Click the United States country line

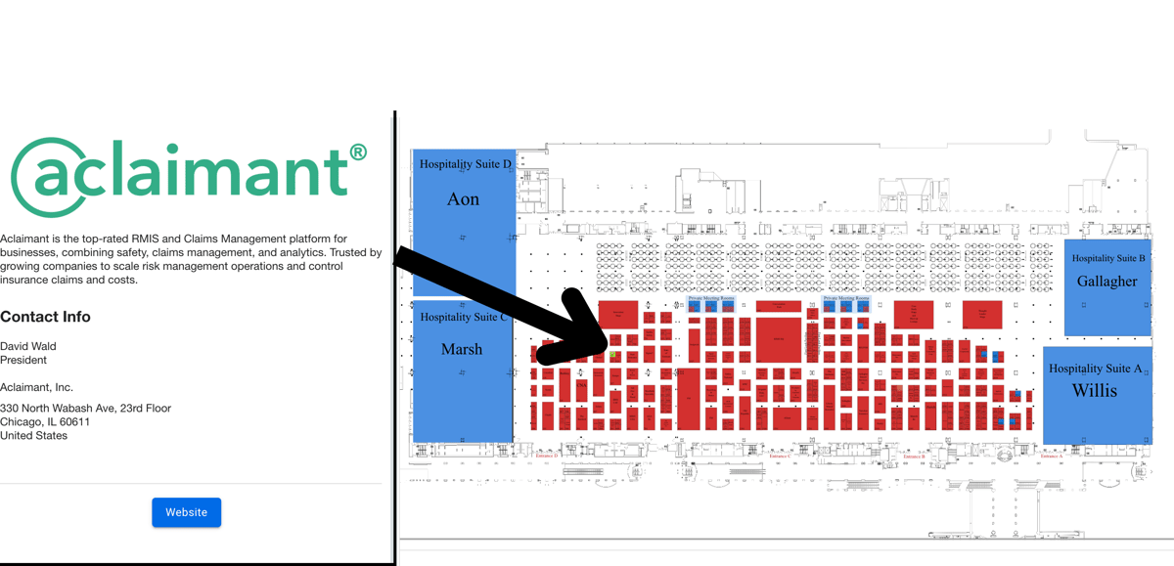point(34,436)
